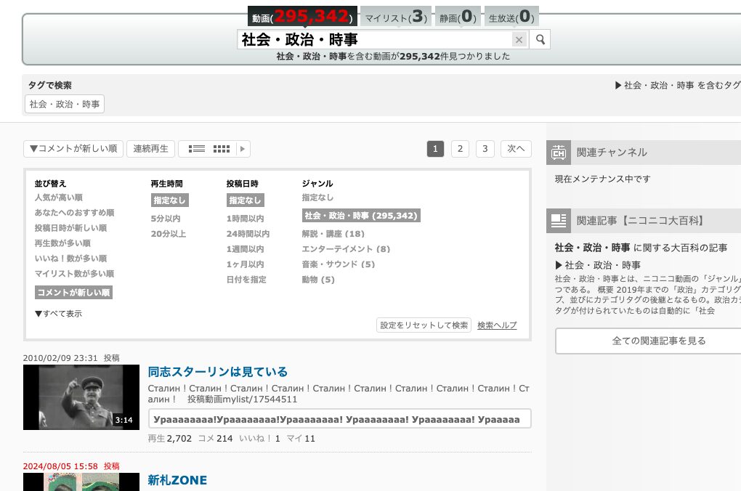Image resolution: width=741 pixels, height=491 pixels.
Task: Click the search text input field
Action: (x=373, y=39)
